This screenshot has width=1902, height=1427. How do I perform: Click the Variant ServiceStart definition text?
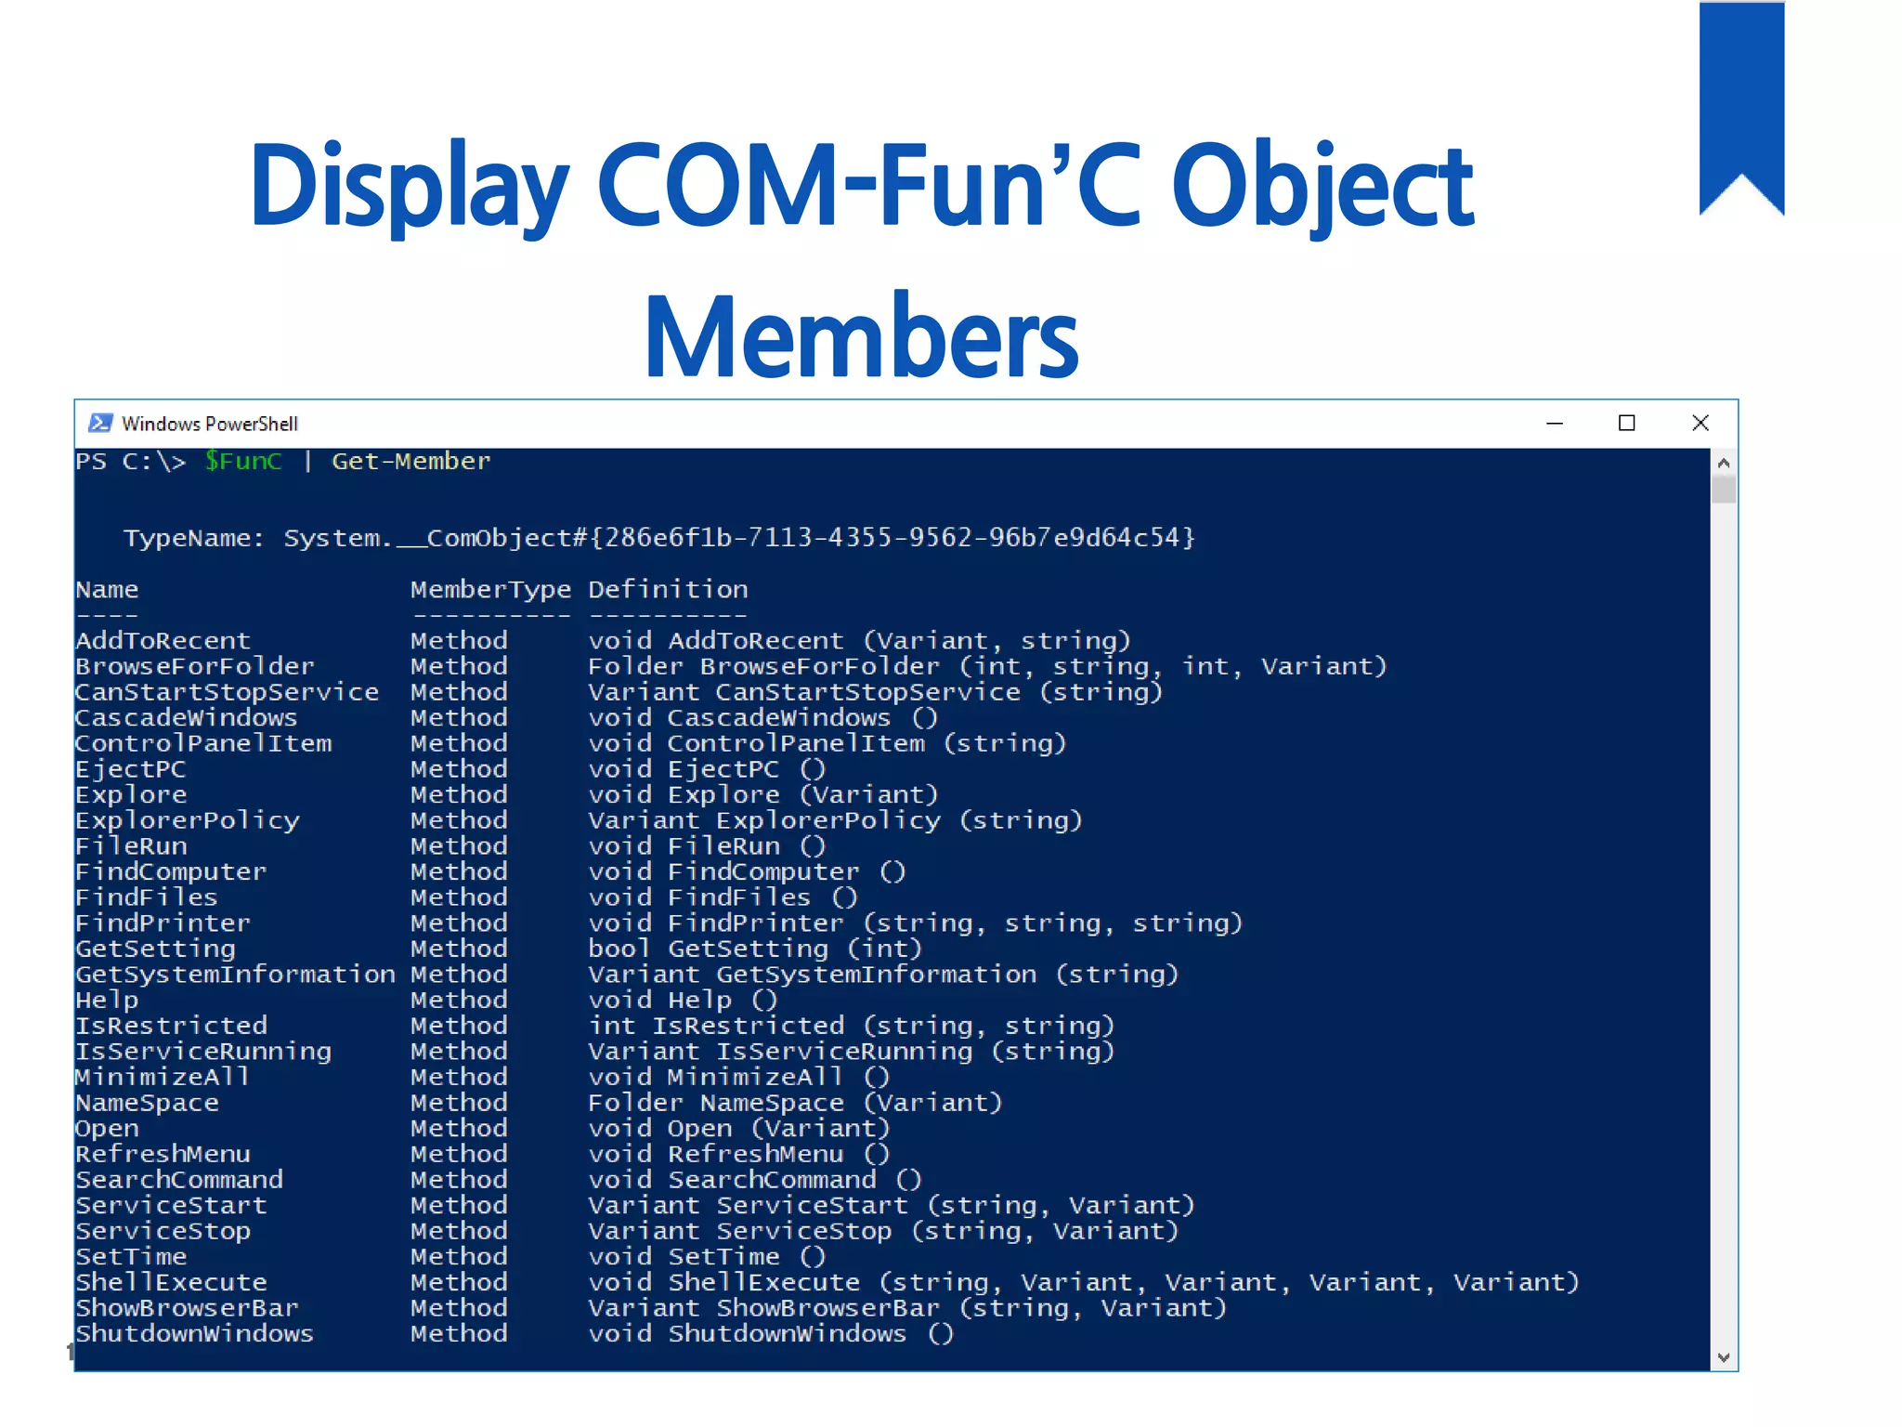coord(892,1206)
